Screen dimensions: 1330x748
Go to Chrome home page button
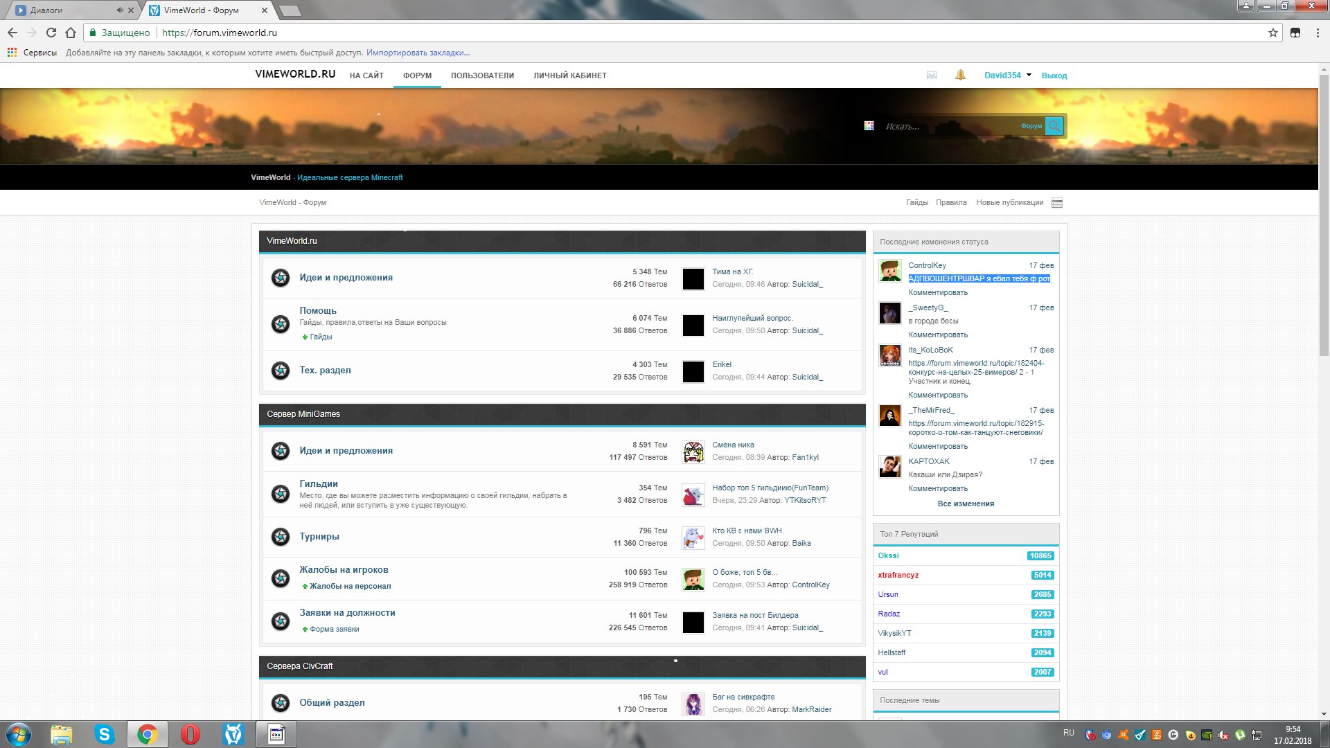[71, 33]
